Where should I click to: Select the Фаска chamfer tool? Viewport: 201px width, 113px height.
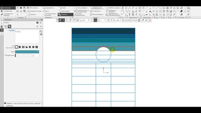coord(62,8)
